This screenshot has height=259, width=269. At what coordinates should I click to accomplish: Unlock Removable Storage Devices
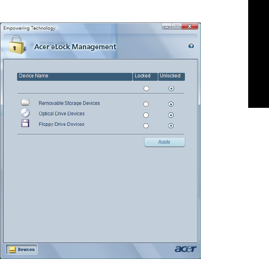[171, 104]
